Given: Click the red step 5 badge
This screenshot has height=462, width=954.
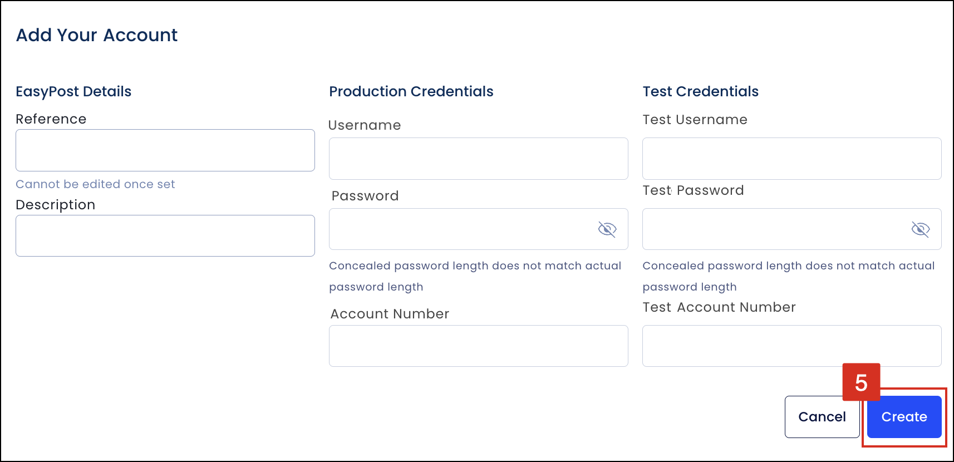Looking at the screenshot, I should [861, 382].
